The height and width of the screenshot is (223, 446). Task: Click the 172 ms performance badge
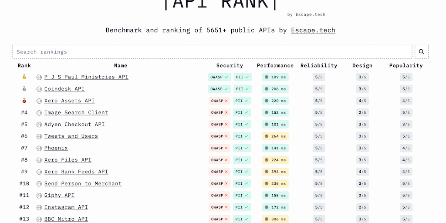pyautogui.click(x=275, y=207)
